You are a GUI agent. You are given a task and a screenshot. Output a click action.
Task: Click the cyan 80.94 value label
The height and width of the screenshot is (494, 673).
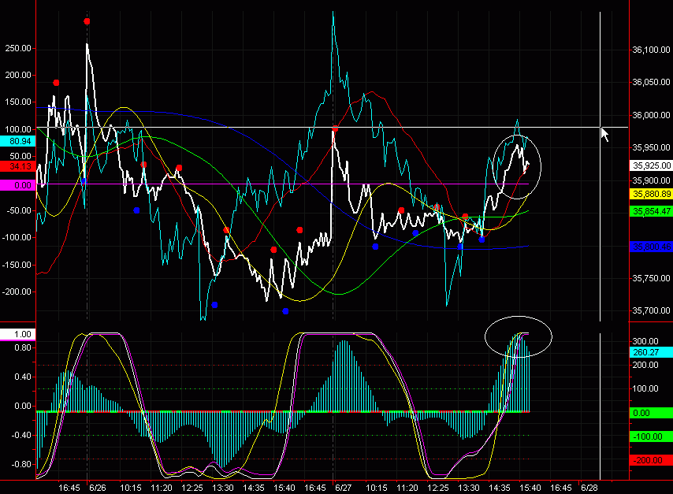17,141
